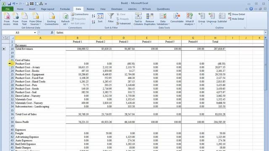Minimize the ribbon arrow
269x151 pixels.
(247, 9)
